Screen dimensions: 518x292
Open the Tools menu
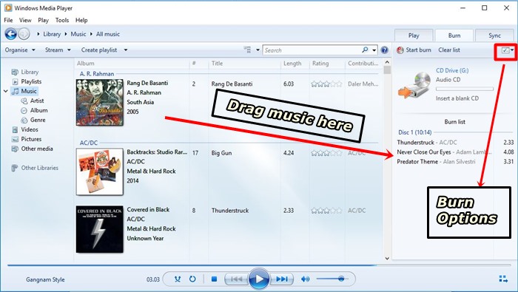point(62,20)
